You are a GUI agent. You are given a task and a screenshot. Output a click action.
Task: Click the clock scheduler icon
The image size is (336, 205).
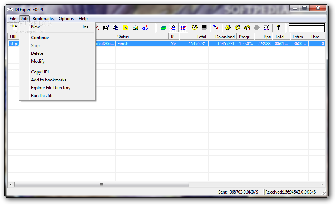coord(195,28)
